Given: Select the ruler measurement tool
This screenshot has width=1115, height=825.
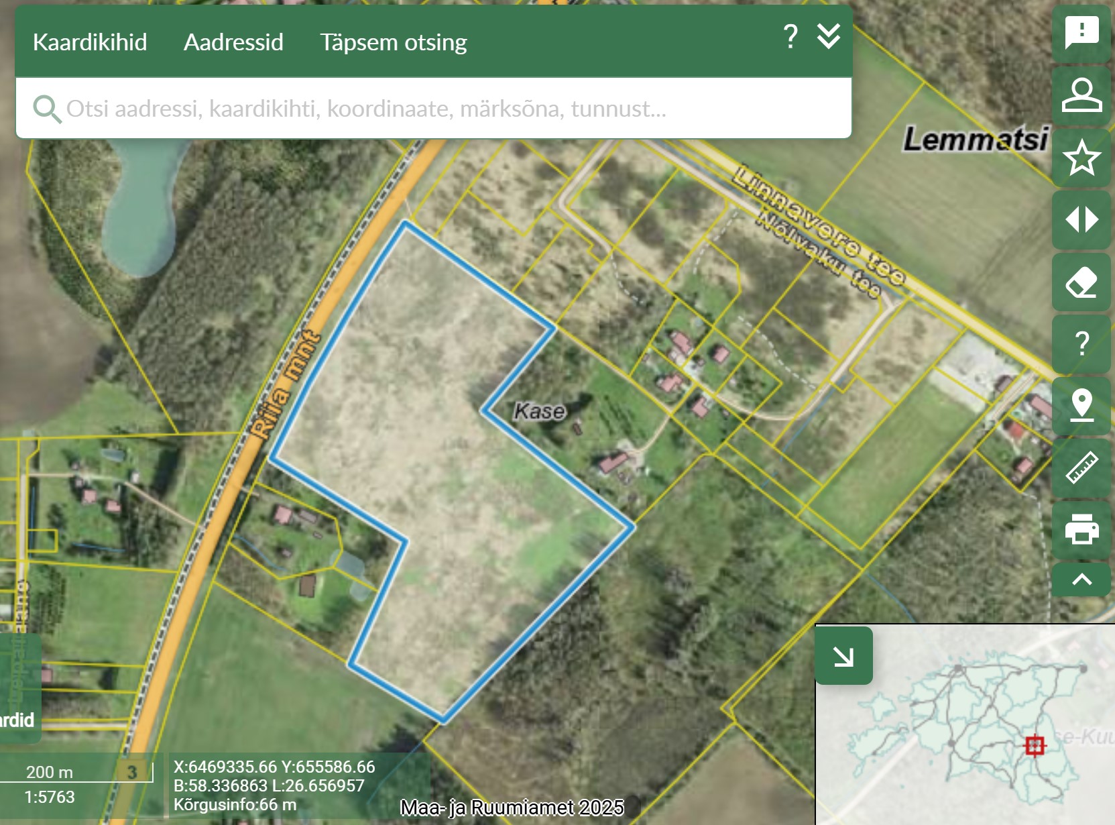Looking at the screenshot, I should (x=1081, y=467).
